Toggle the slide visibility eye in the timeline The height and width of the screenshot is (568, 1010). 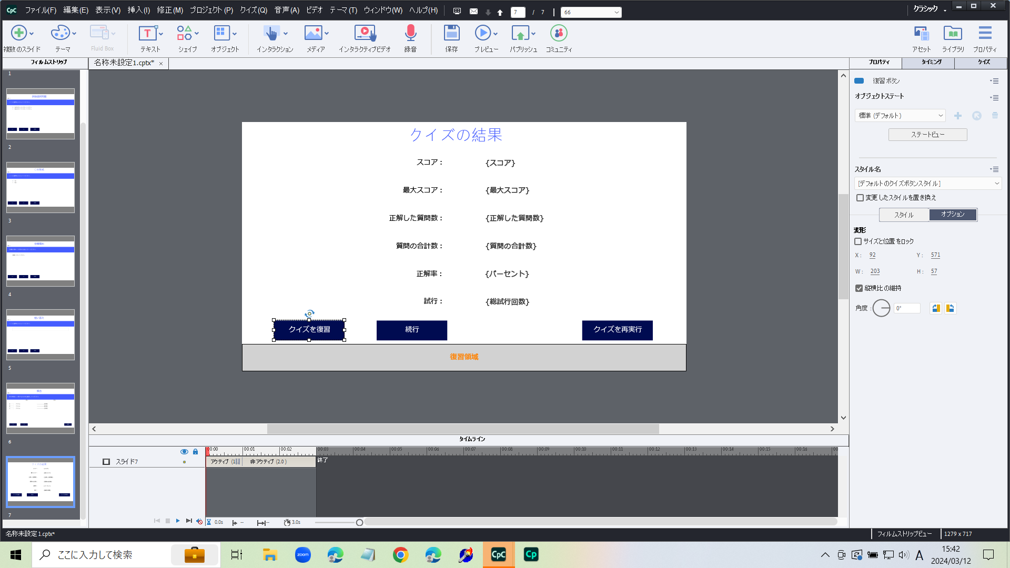tap(185, 451)
